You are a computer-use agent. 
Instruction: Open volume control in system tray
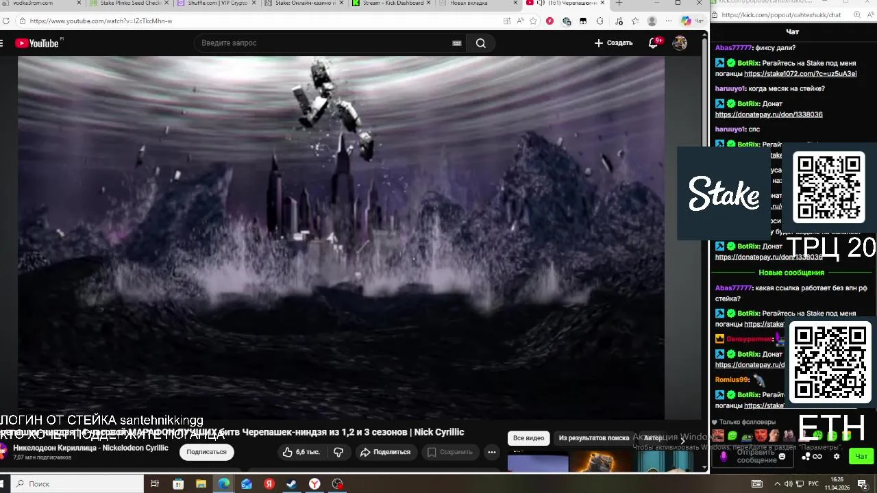(789, 484)
